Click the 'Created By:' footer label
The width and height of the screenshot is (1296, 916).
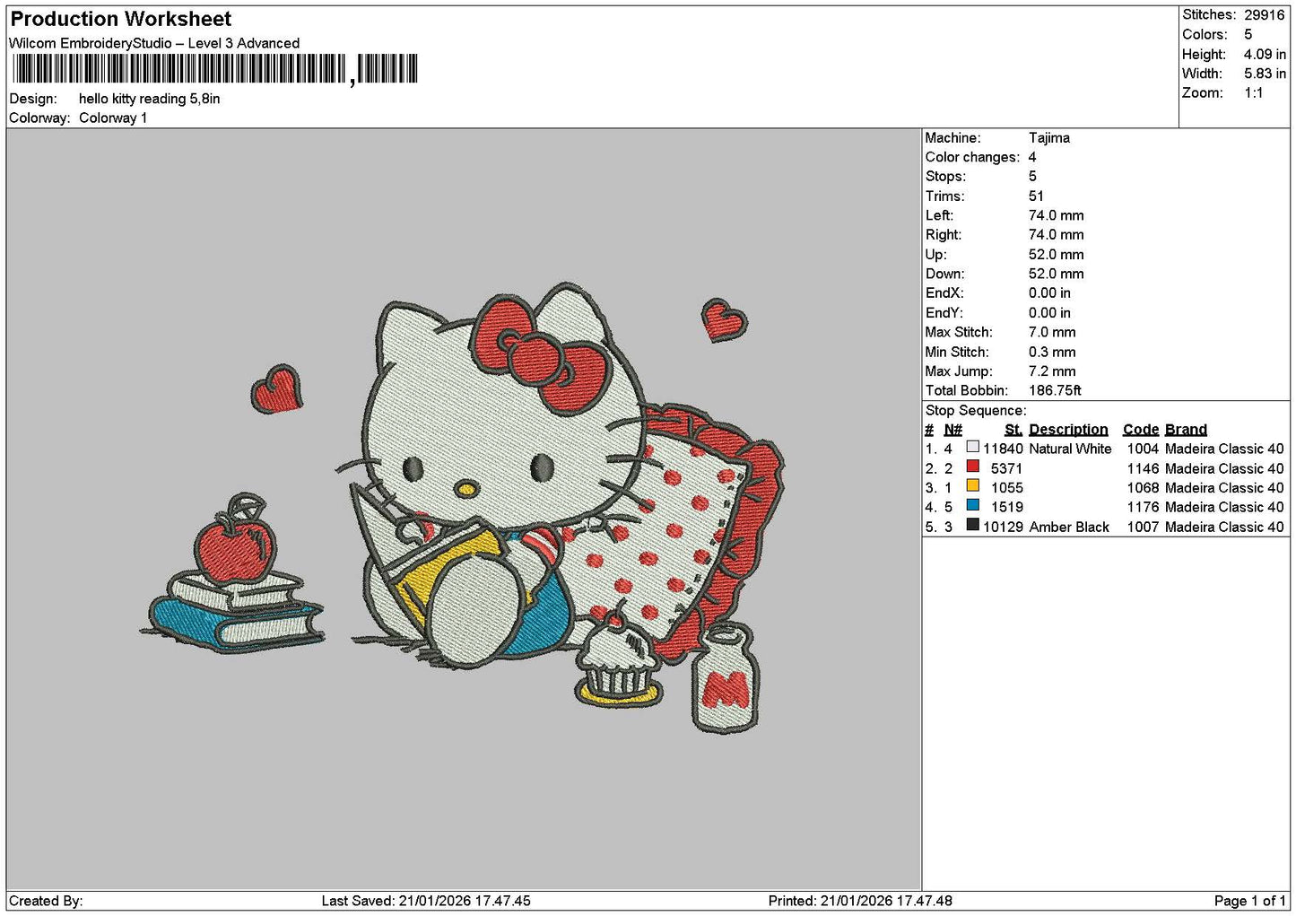pos(46,901)
